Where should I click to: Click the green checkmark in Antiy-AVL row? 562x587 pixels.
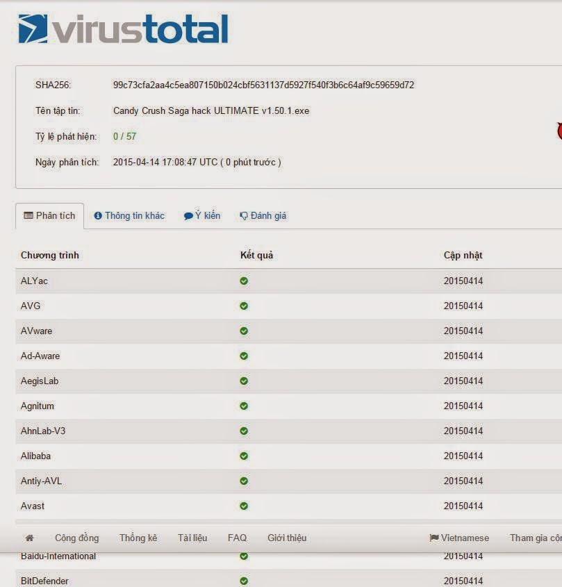244,481
